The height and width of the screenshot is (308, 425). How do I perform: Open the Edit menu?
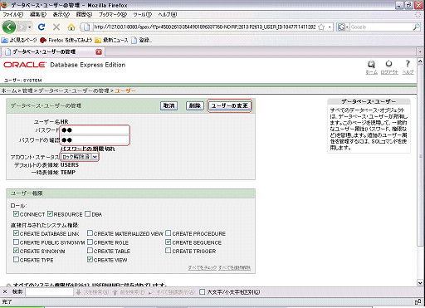click(38, 14)
